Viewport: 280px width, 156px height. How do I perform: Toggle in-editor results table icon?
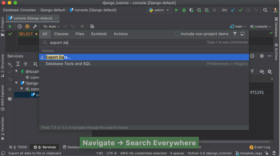[92, 26]
